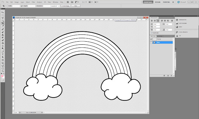Viewport: 199px width, 119px height.
Task: Open the Histogram panel icon
Action: tap(177, 23)
